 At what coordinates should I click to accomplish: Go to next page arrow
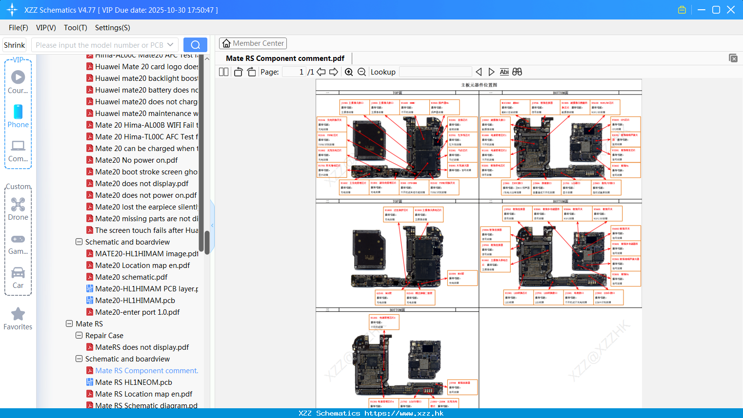[x=334, y=72]
